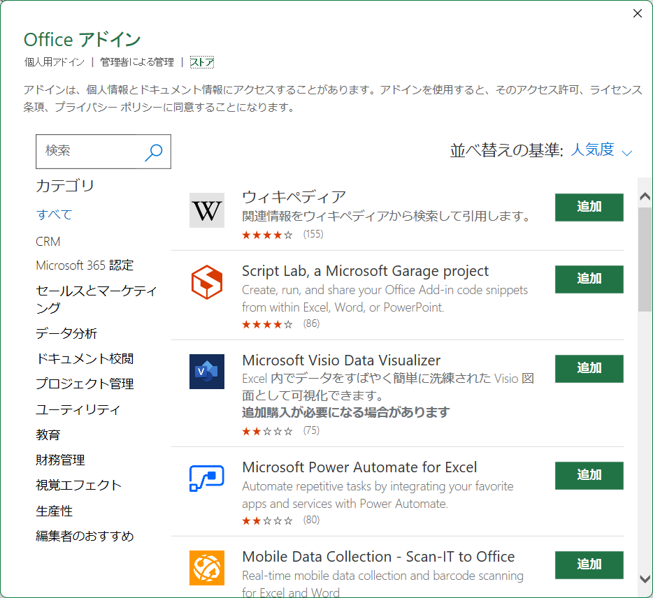This screenshot has width=653, height=598.
Task: Select the 財務管理 category
Action: coord(60,460)
